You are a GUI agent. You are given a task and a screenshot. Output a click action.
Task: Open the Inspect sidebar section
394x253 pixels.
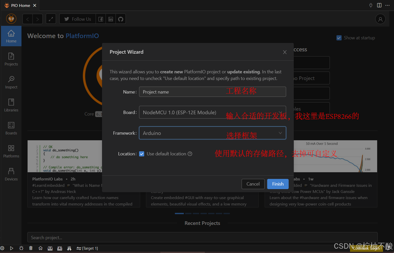(x=11, y=82)
